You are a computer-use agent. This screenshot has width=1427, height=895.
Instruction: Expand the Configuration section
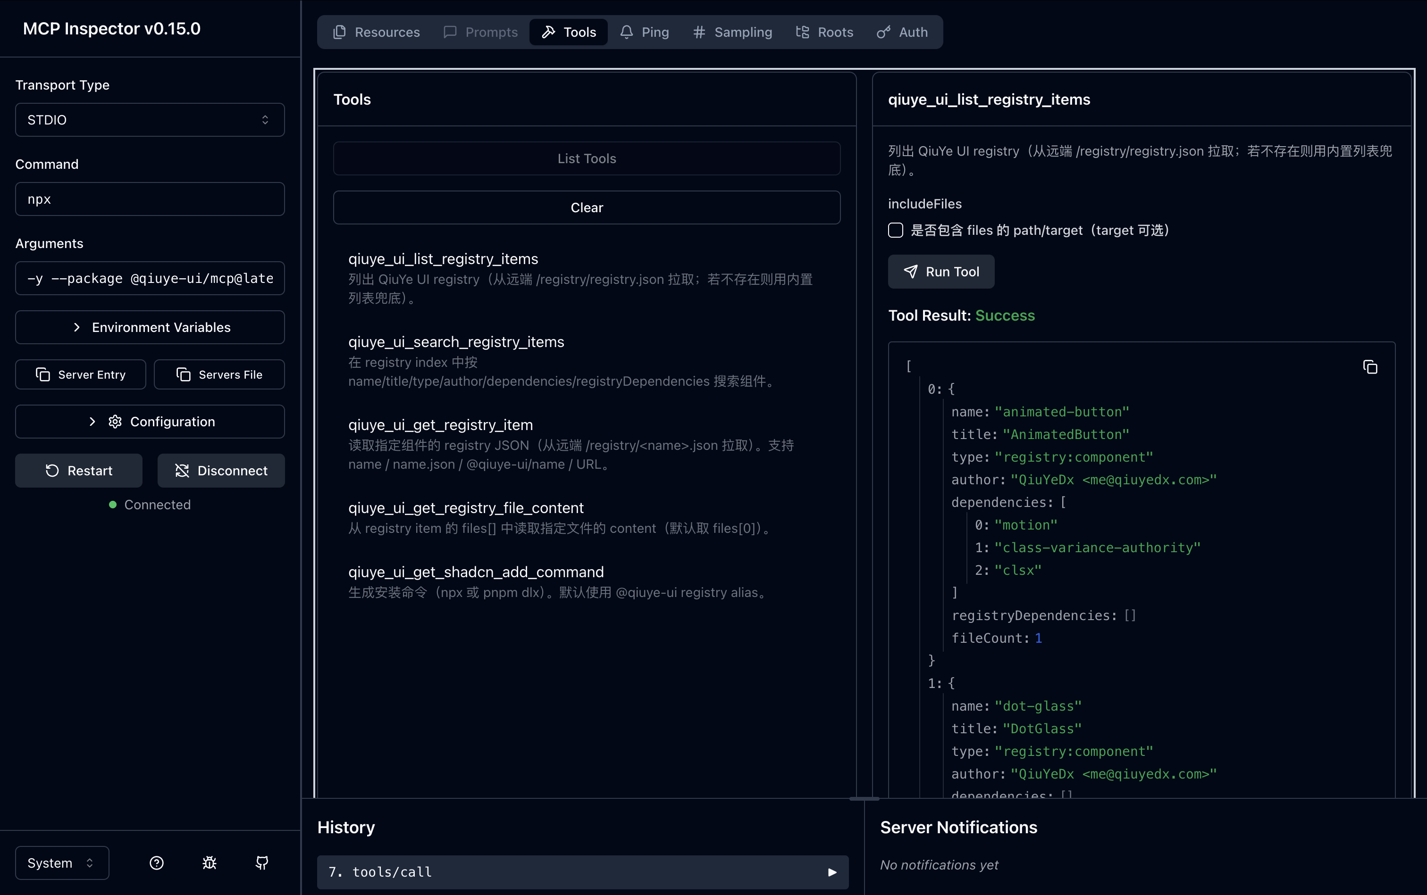(150, 422)
